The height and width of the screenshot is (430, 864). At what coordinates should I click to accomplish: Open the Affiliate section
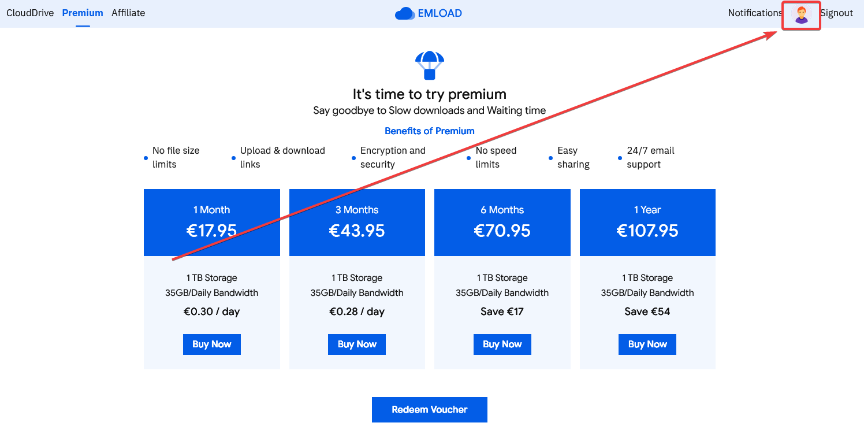coord(128,13)
